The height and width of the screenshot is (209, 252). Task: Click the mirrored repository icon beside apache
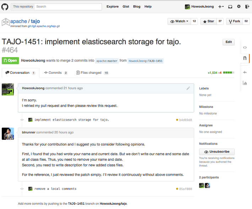click(6, 22)
